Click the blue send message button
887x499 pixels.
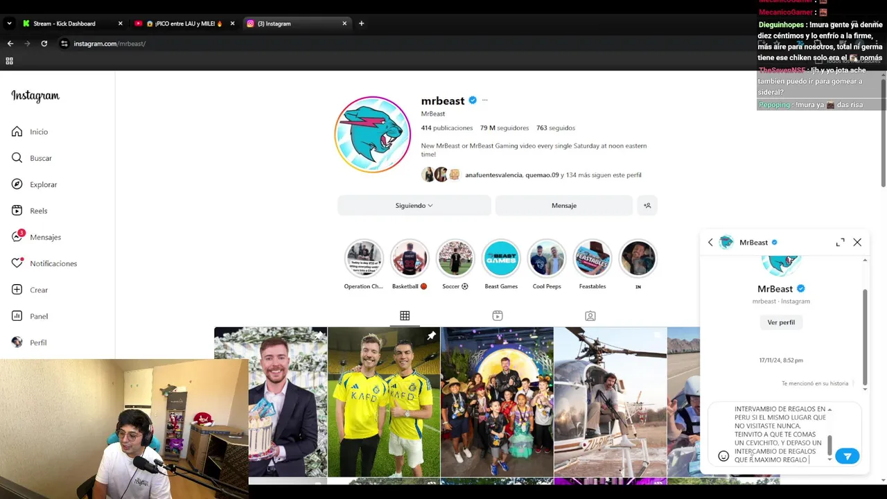click(847, 456)
